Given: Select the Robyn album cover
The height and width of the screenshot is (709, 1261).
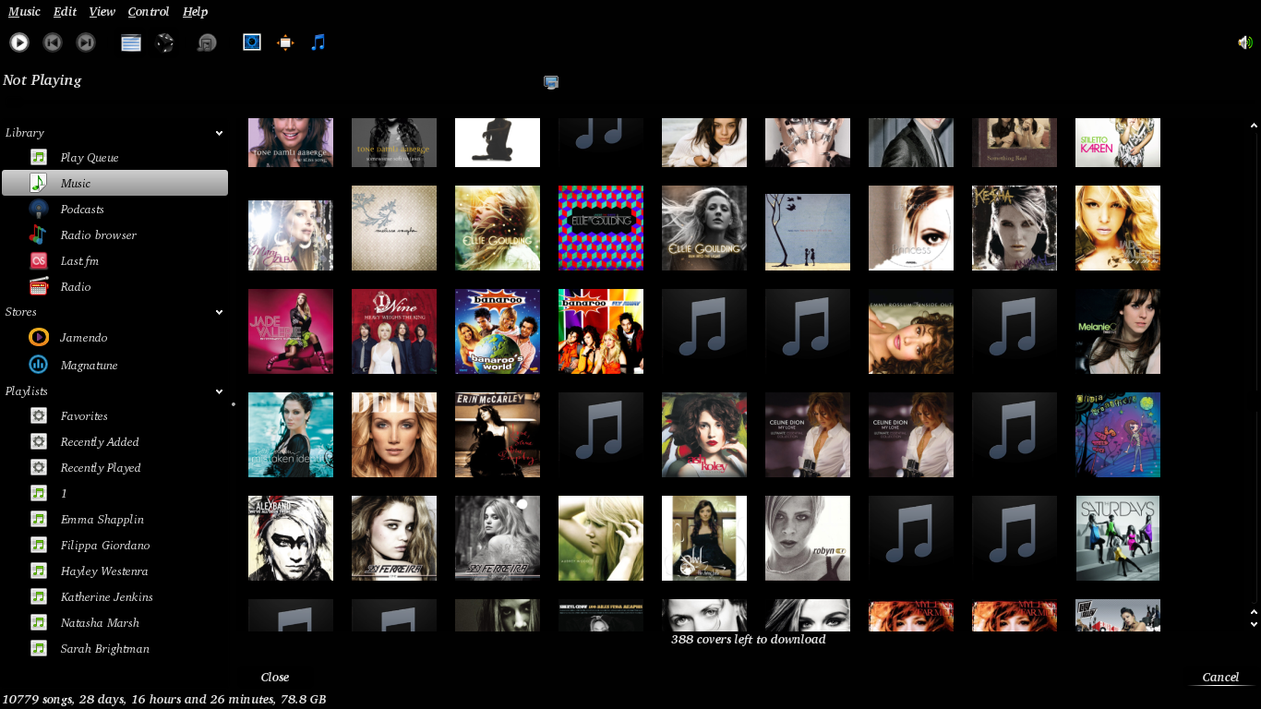Looking at the screenshot, I should coord(808,538).
